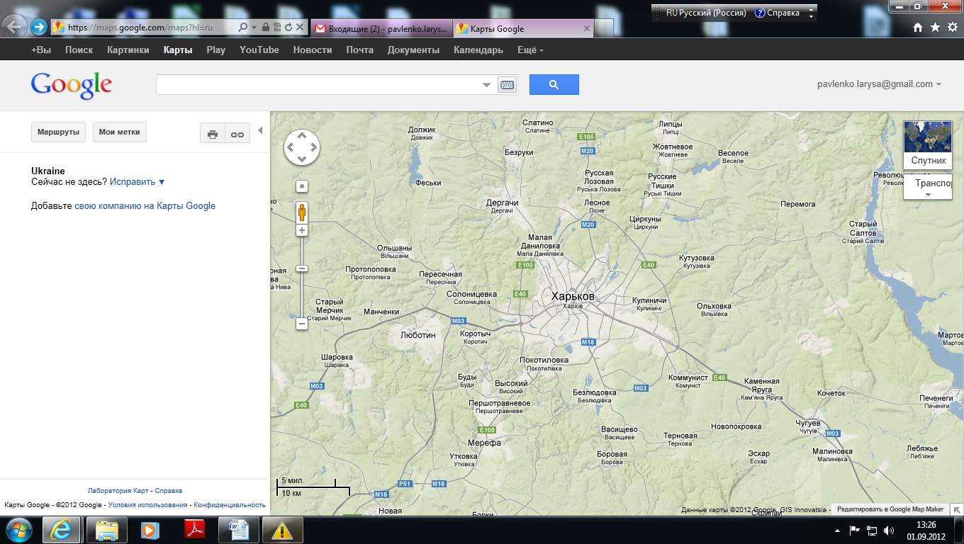This screenshot has height=544, width=964.
Task: Click the overview map expand arrow icon
Action: (x=957, y=509)
